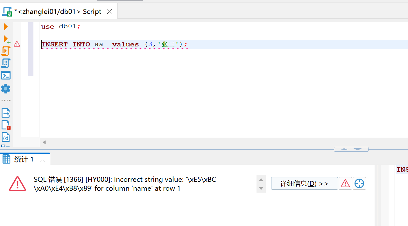Execute the current SQL statement
The width and height of the screenshot is (408, 226).
click(x=6, y=27)
